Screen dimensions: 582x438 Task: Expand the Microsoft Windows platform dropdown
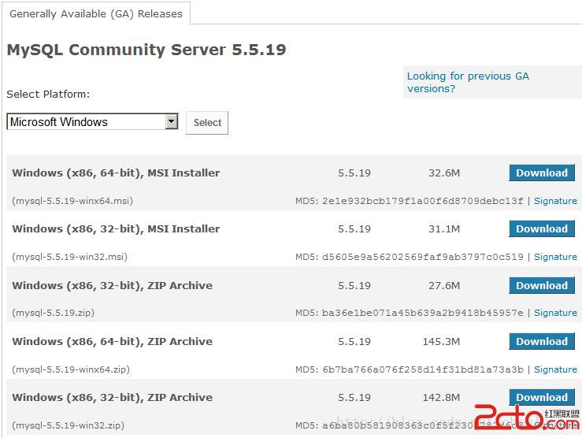pos(172,122)
